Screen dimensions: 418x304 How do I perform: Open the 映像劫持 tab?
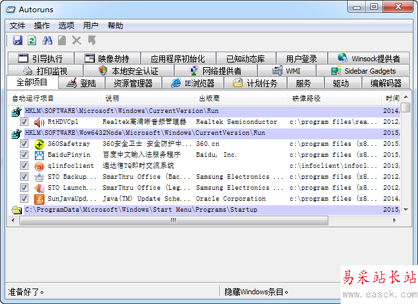pyautogui.click(x=107, y=58)
